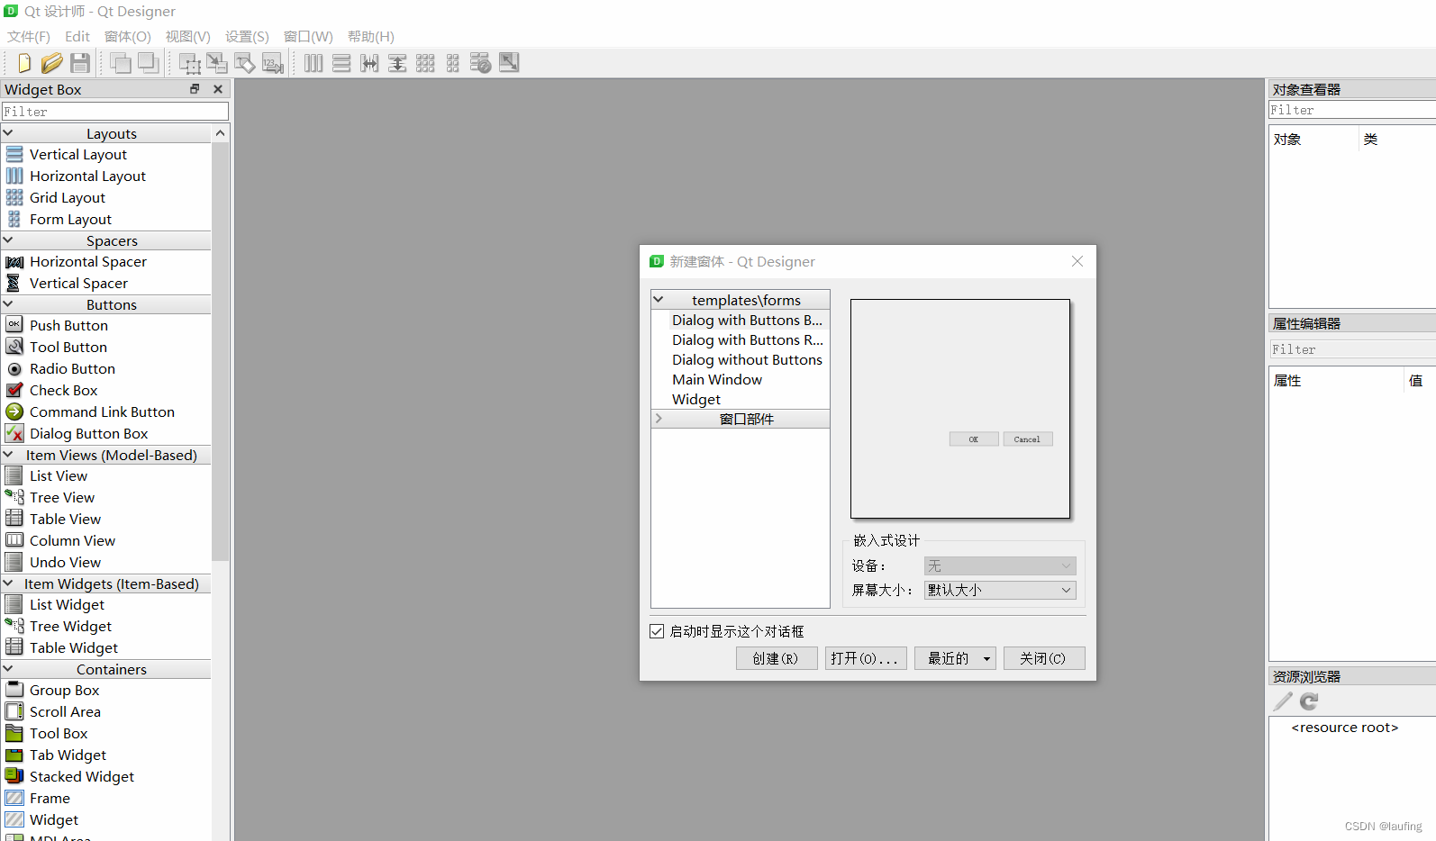The width and height of the screenshot is (1436, 841).
Task: Open the 窗口(W) menu
Action: (x=308, y=37)
